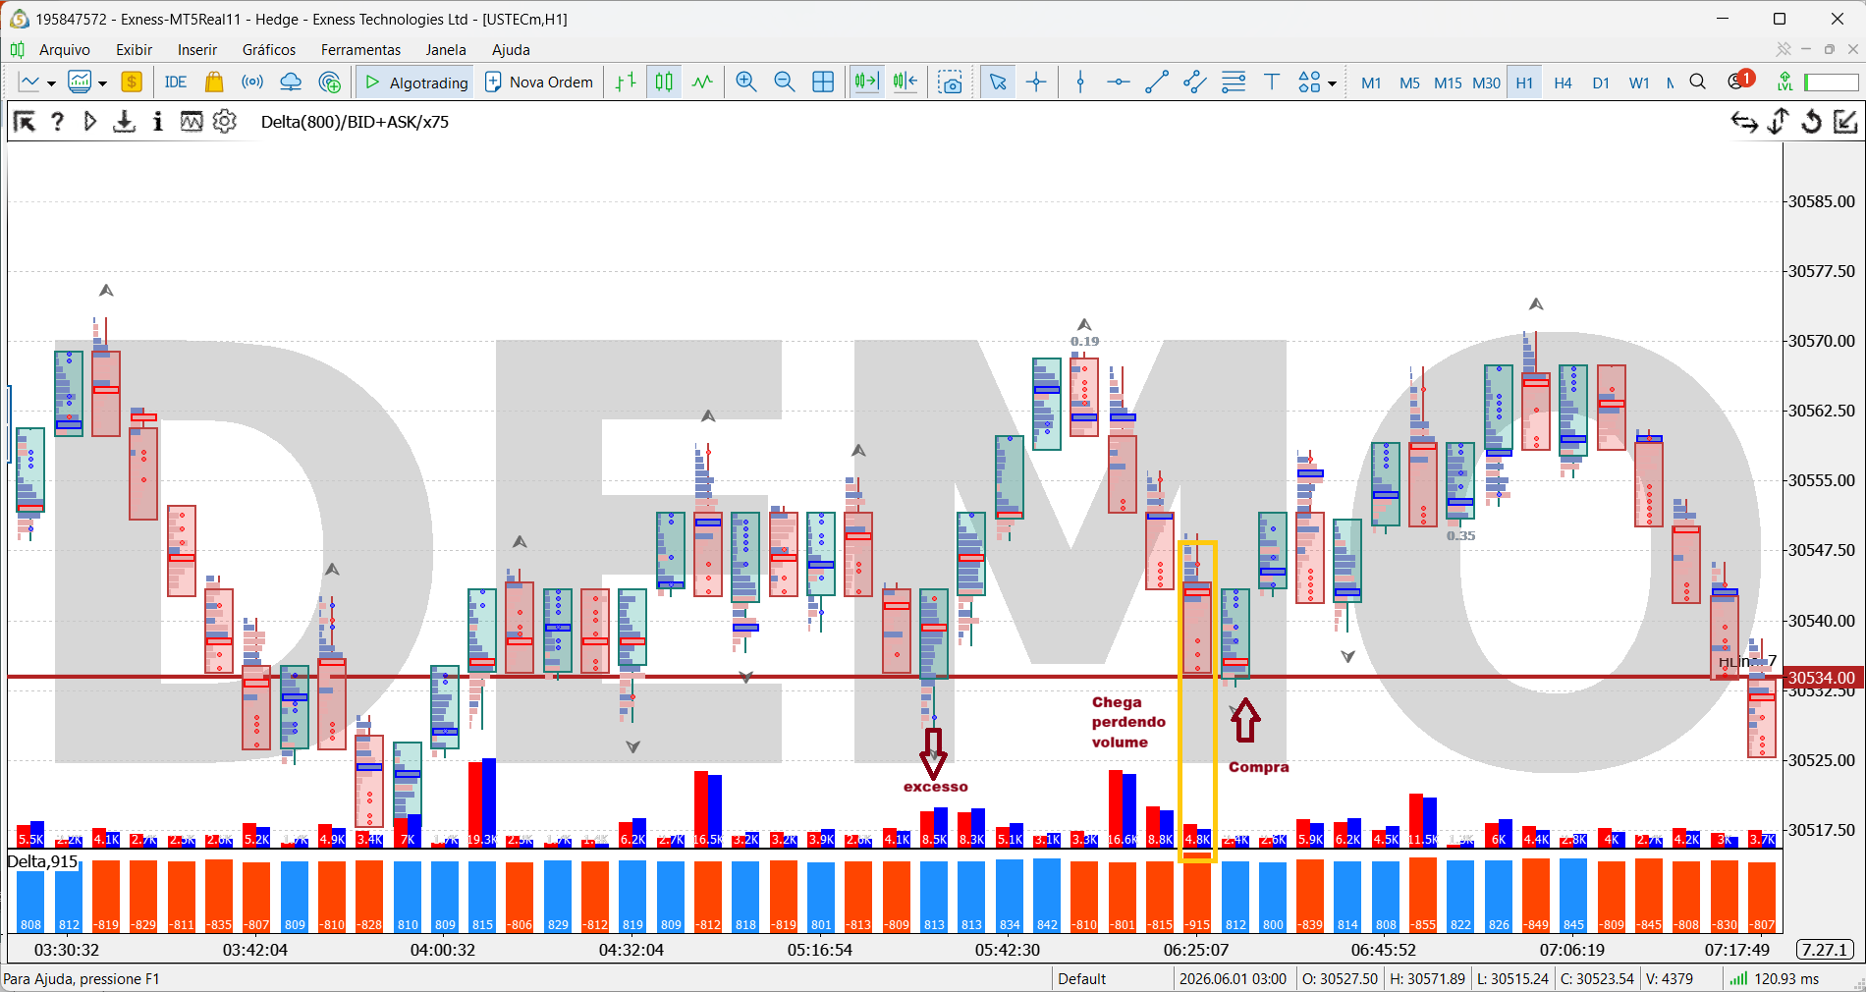Switch chart to line chart style

pos(702,83)
